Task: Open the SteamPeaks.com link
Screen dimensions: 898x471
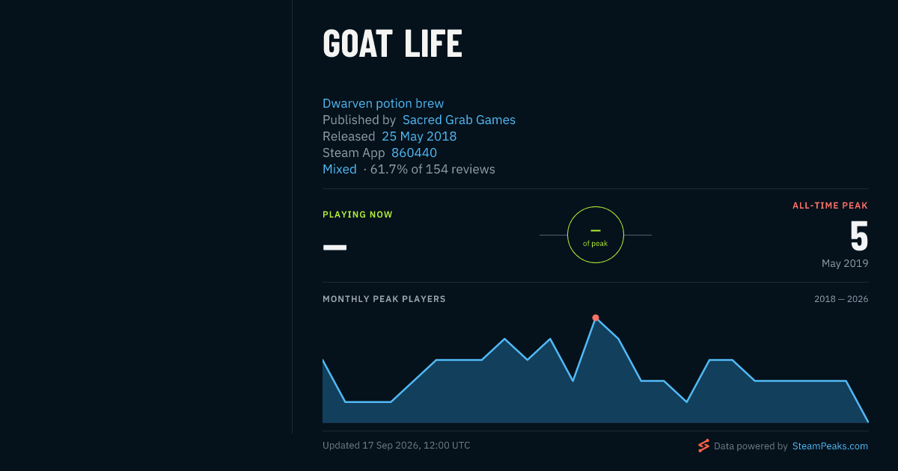Action: pos(830,446)
